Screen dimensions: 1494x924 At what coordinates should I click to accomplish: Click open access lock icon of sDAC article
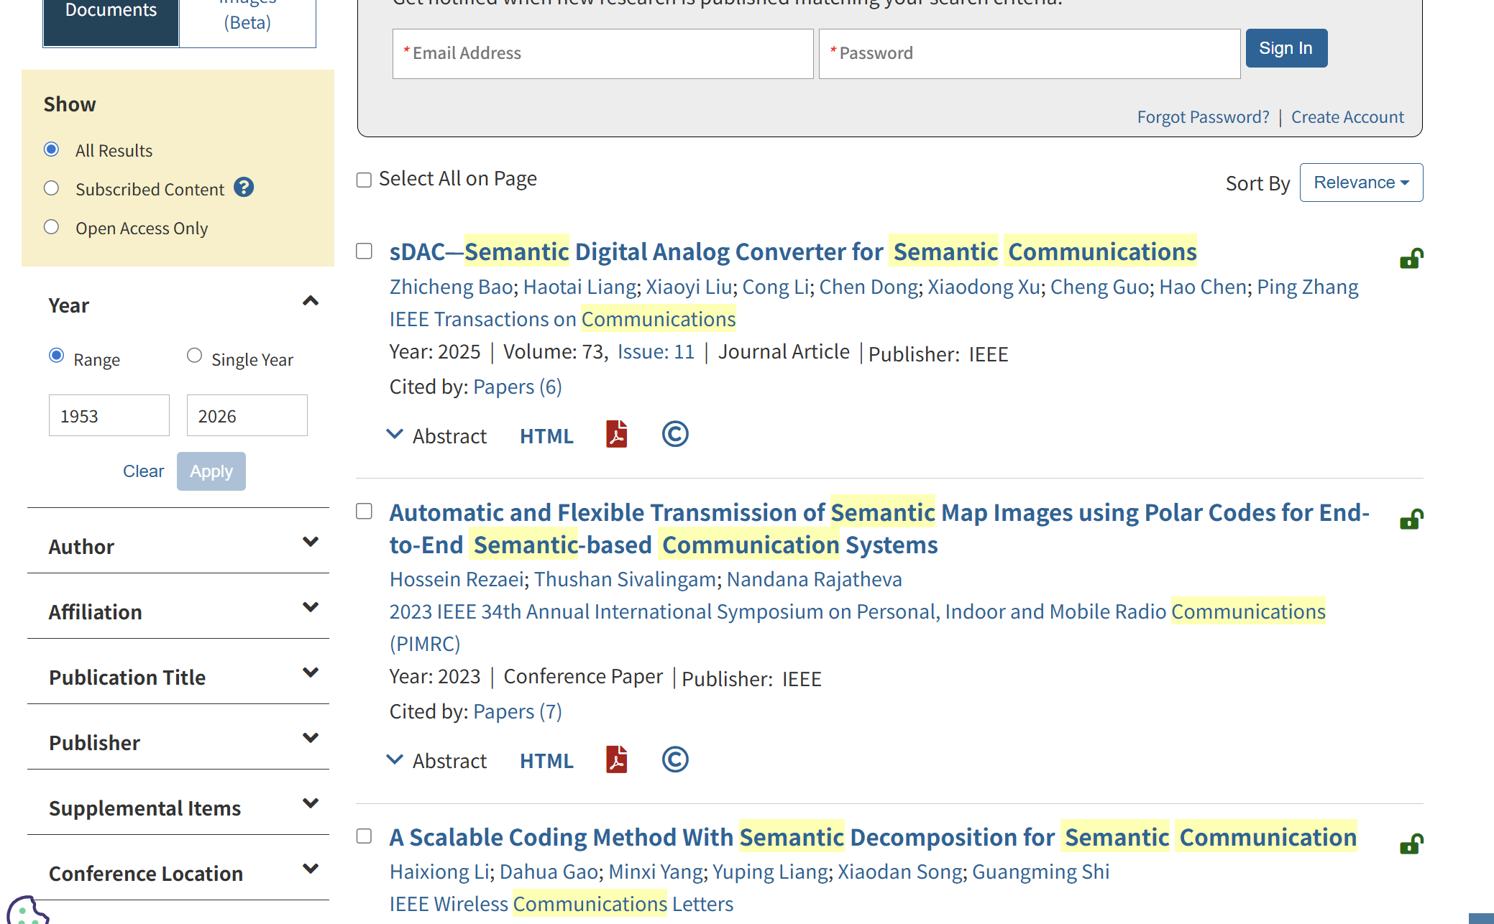point(1411,259)
